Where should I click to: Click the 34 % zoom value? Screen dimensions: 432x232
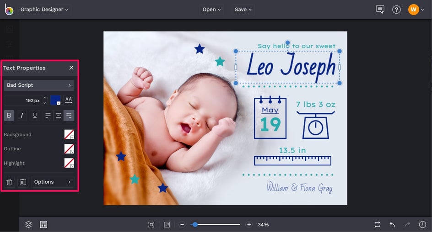tap(263, 225)
